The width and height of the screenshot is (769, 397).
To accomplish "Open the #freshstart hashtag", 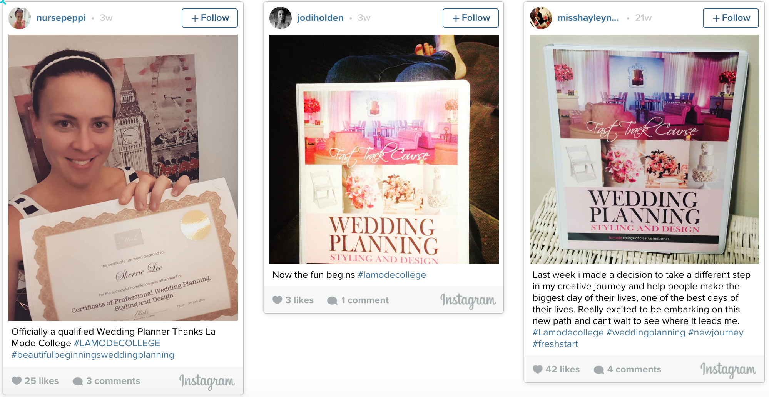I will point(555,344).
